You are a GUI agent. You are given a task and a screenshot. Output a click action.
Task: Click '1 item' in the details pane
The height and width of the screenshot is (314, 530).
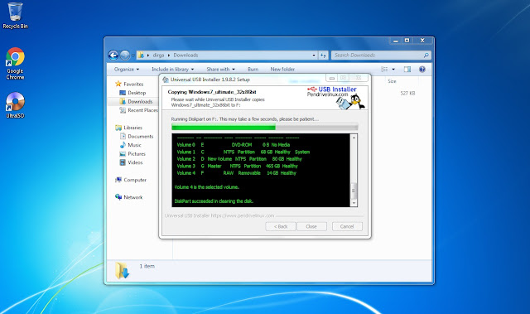(x=147, y=266)
